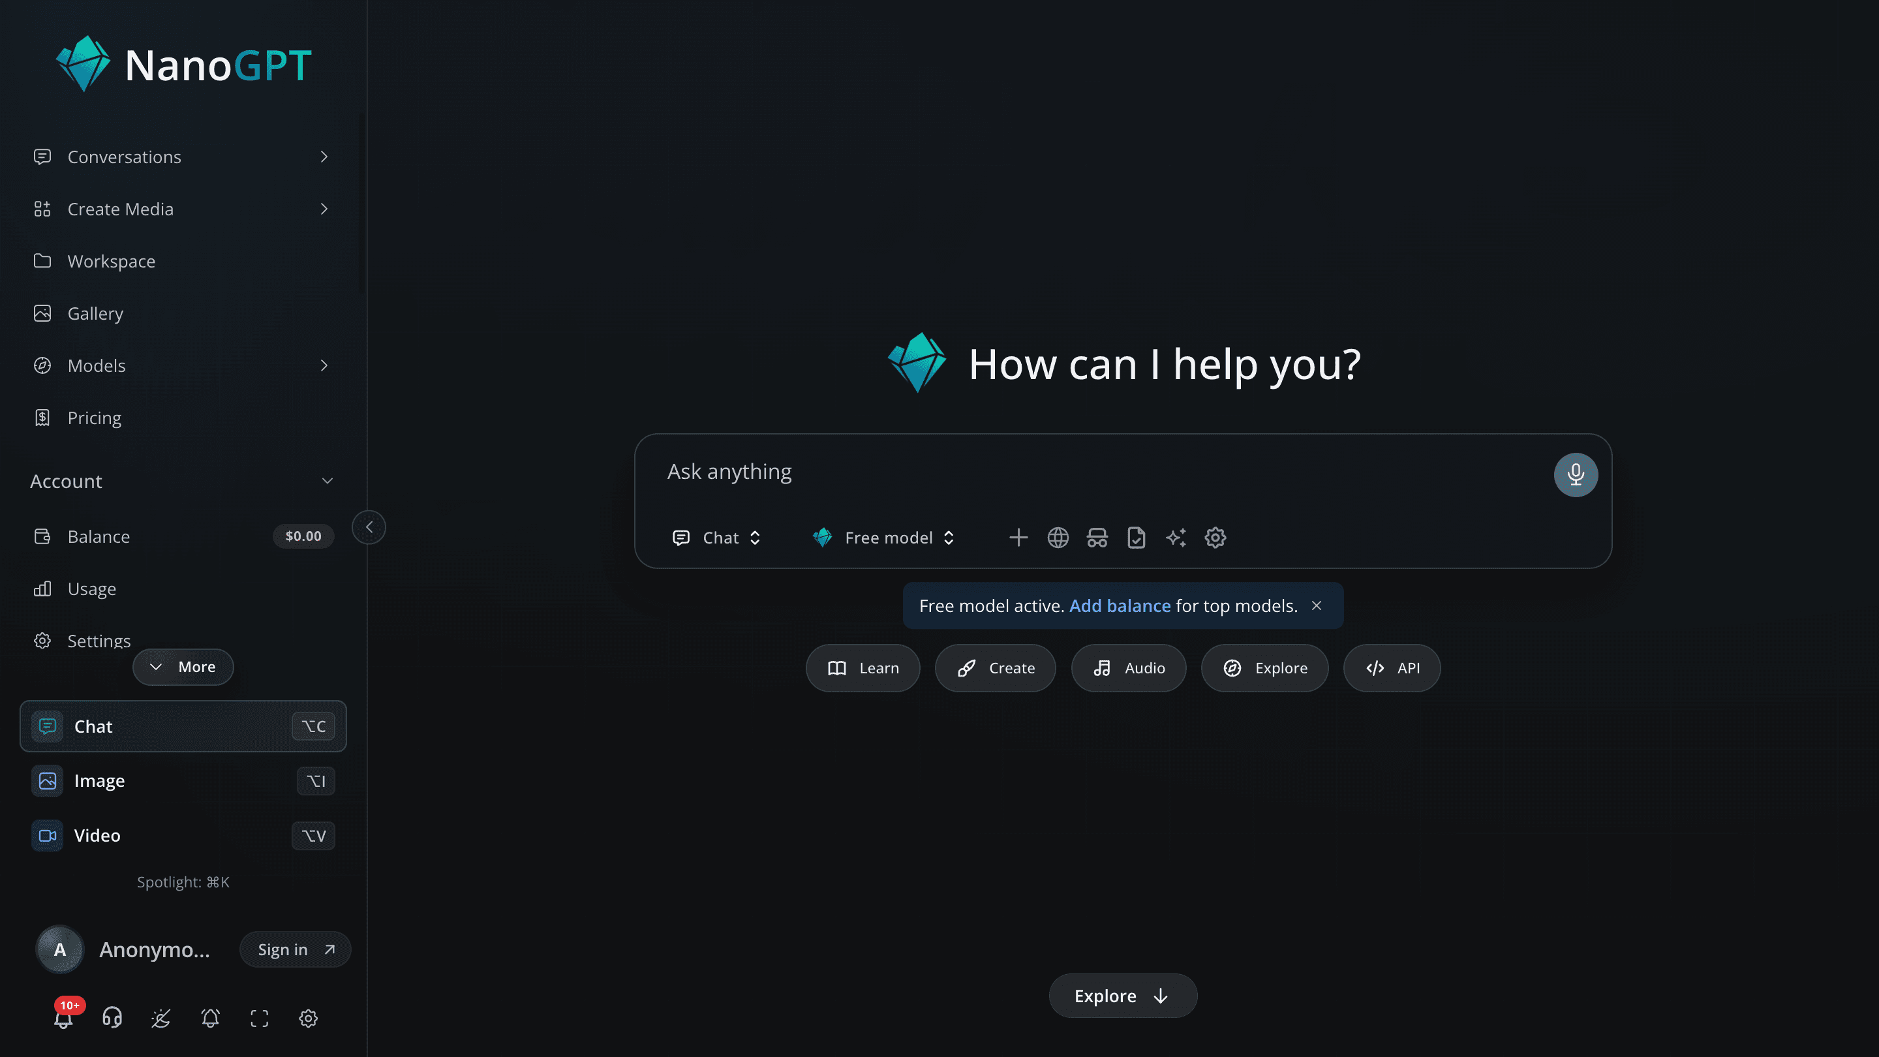Image resolution: width=1879 pixels, height=1057 pixels.
Task: Click the plus attach icon in prompt toolbar
Action: (x=1018, y=538)
